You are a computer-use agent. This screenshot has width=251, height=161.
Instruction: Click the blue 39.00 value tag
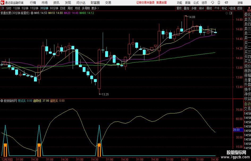click(x=238, y=130)
